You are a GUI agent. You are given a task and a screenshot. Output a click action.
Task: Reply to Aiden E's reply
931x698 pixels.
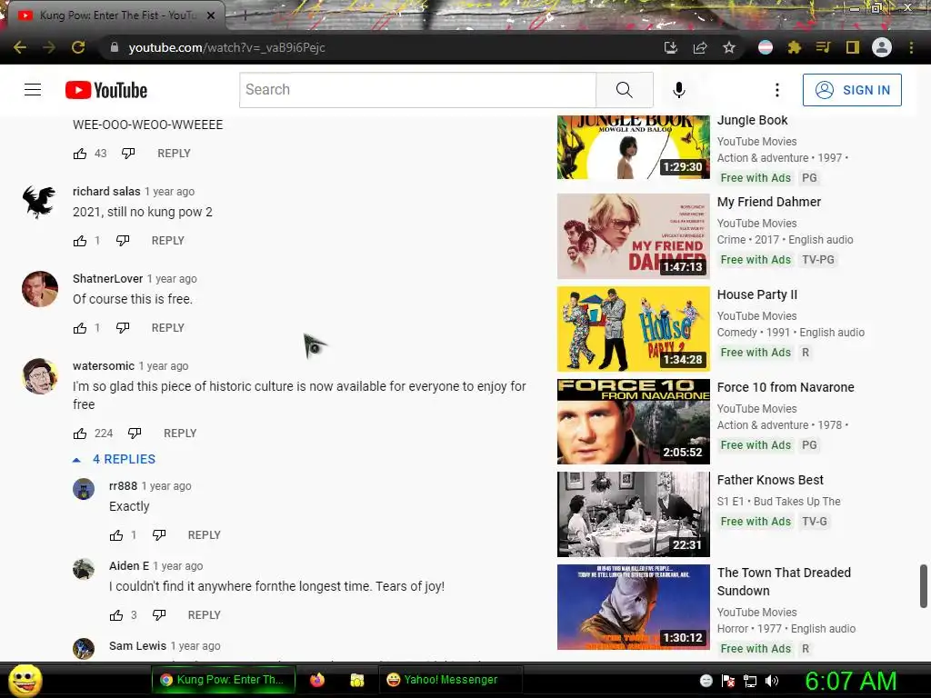point(205,615)
